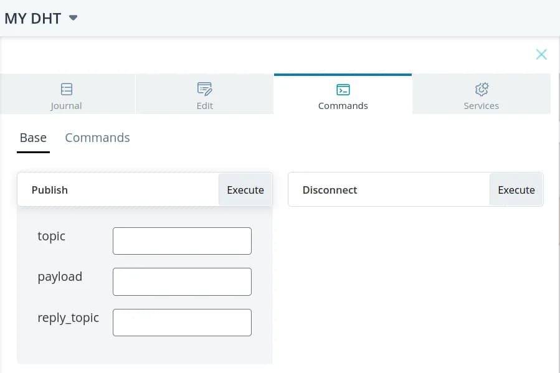Click the Commands tab terminal icon
Viewport: 560px width, 373px height.
click(343, 89)
